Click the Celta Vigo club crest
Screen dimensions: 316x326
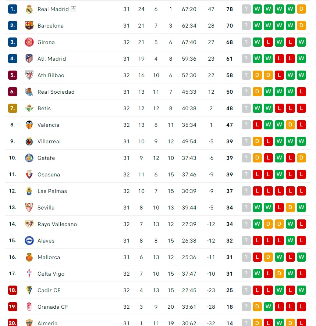(29, 273)
